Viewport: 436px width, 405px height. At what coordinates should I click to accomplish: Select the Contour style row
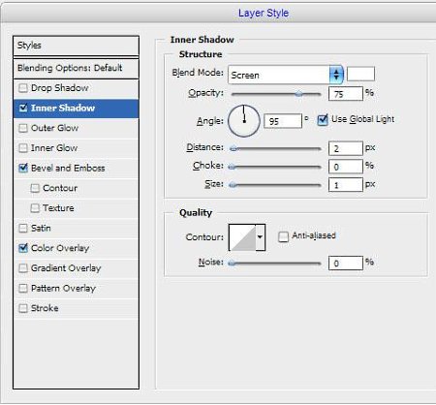pos(77,188)
